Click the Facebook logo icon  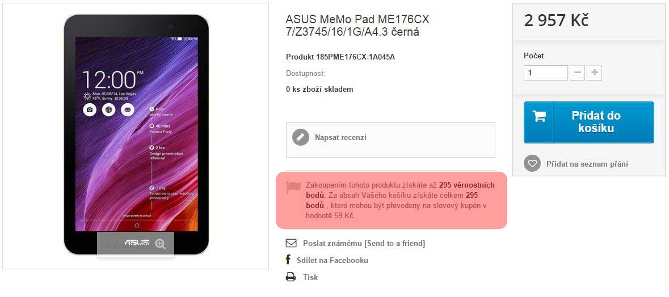click(x=288, y=260)
